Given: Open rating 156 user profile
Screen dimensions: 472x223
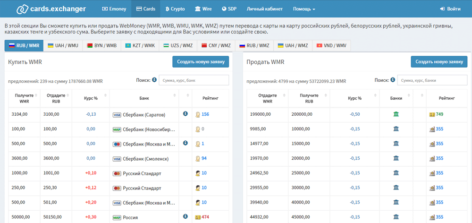Looking at the screenshot, I should click(x=205, y=114).
